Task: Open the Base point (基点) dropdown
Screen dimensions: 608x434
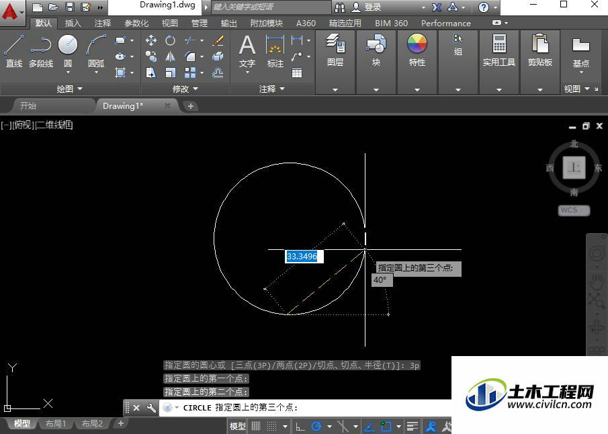Action: click(x=581, y=72)
